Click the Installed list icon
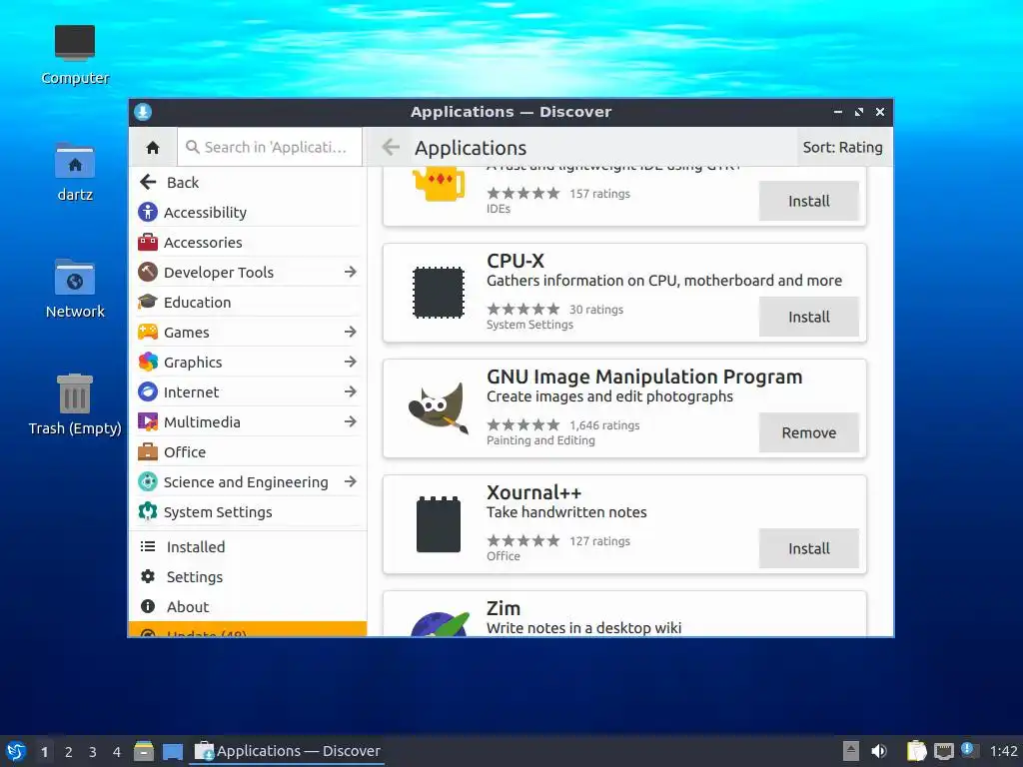Viewport: 1023px width, 767px height. click(x=148, y=546)
